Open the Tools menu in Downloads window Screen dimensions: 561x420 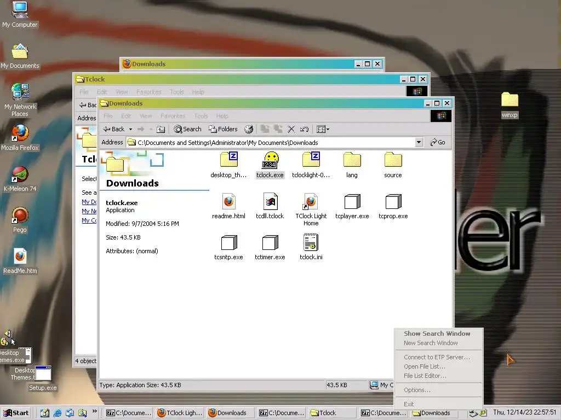pos(201,116)
